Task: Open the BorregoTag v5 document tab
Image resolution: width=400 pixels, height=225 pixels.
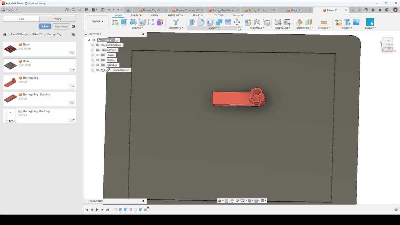Action: click(x=151, y=10)
